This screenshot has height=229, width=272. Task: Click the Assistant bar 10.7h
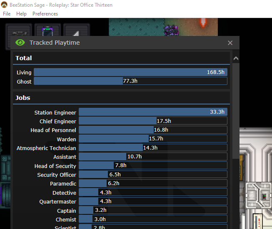[x=153, y=156]
